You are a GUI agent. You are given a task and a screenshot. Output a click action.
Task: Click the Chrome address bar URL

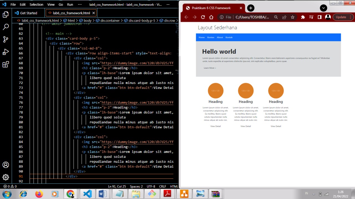pyautogui.click(x=252, y=17)
